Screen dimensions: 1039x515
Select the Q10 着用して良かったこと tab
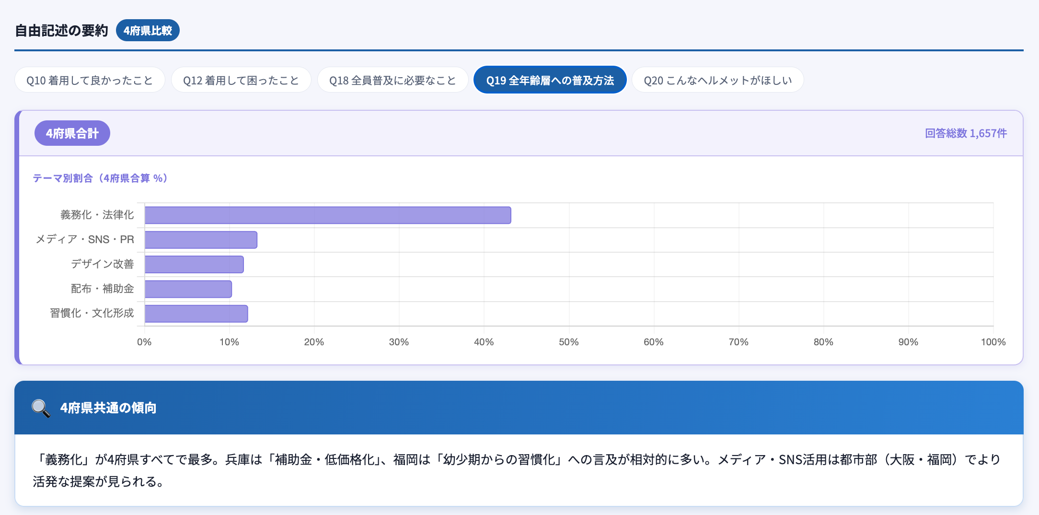click(90, 80)
